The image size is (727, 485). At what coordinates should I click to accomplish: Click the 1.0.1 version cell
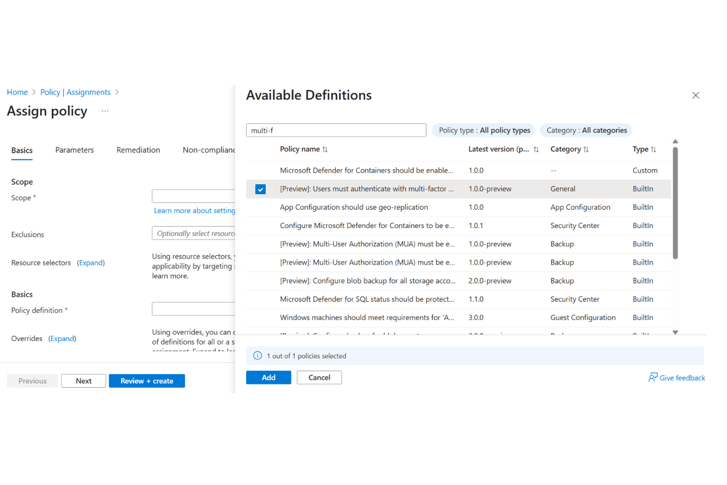point(475,226)
